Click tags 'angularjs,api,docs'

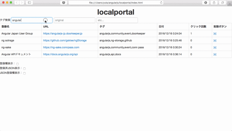110,54
